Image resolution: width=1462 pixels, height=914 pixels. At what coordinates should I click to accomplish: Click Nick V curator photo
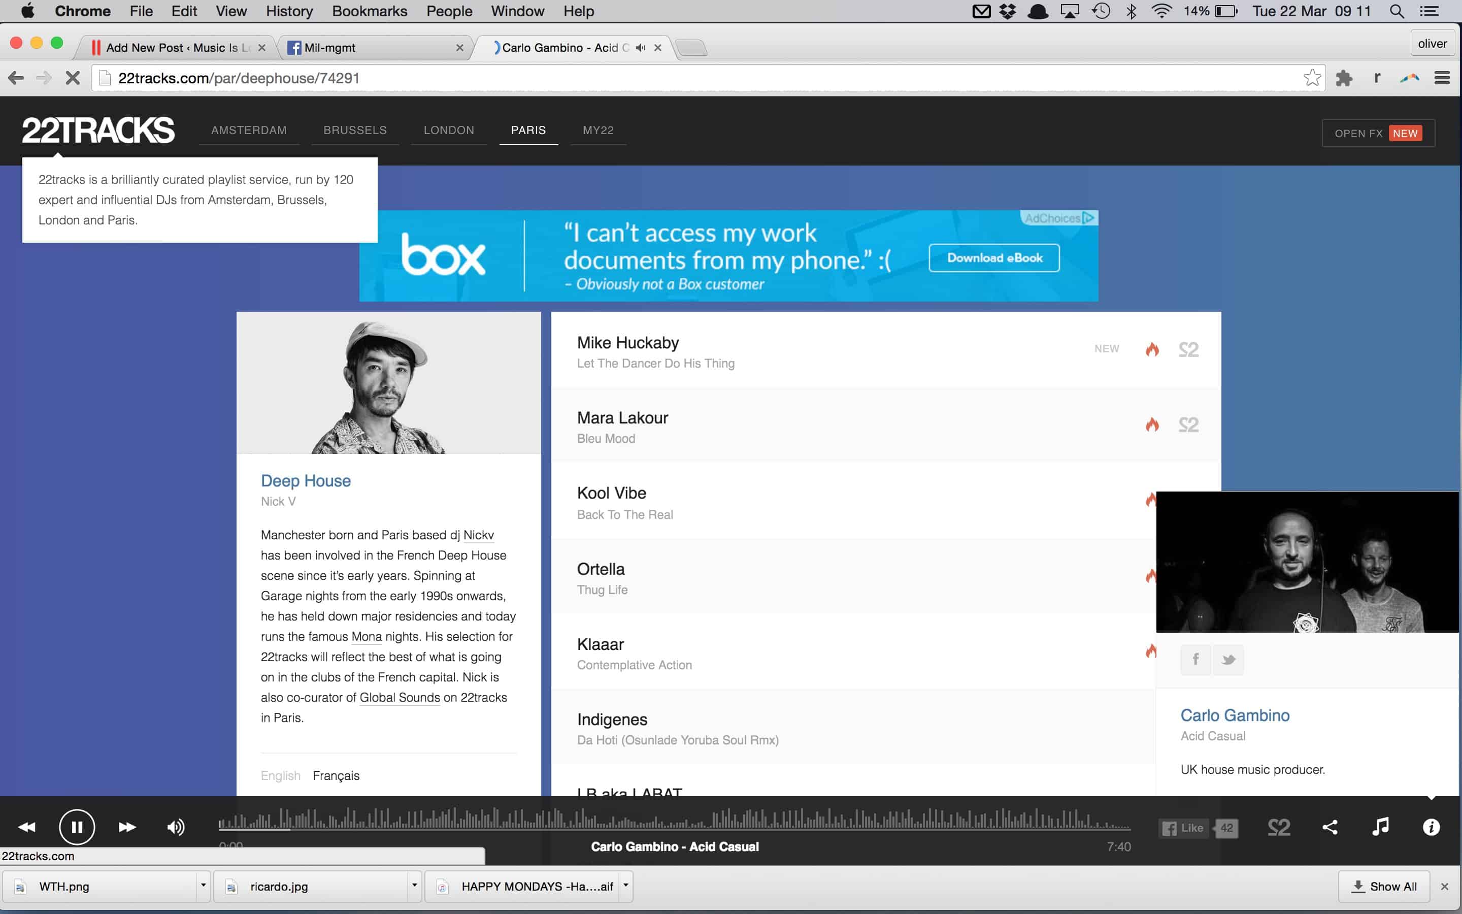click(x=388, y=383)
